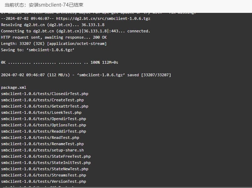Click the StreamsTest.php entry
This screenshot has width=252, height=188.
click(x=44, y=175)
